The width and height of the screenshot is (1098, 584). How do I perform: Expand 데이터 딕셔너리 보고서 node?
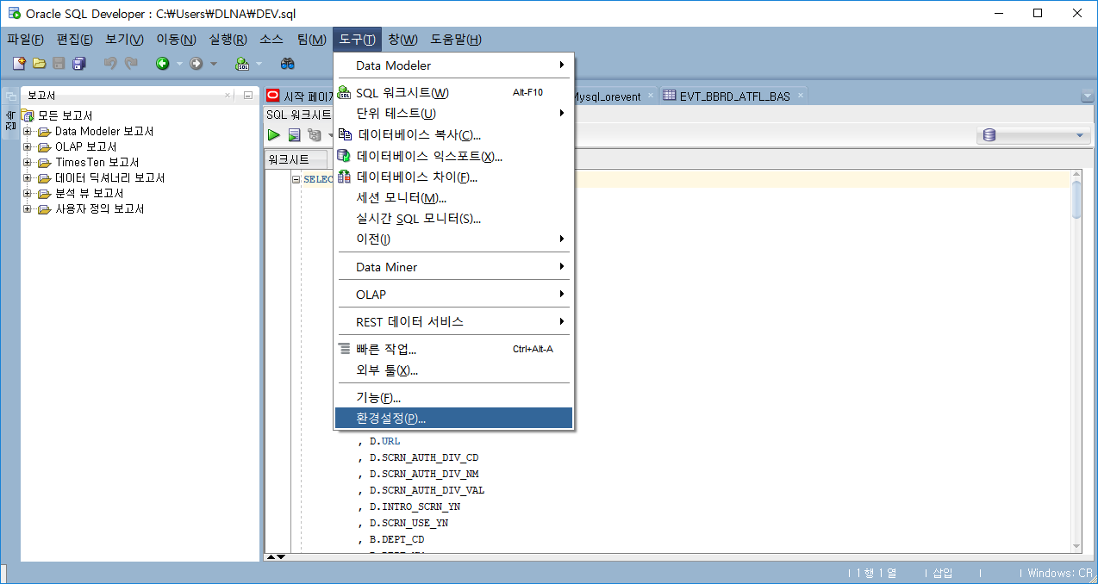28,178
